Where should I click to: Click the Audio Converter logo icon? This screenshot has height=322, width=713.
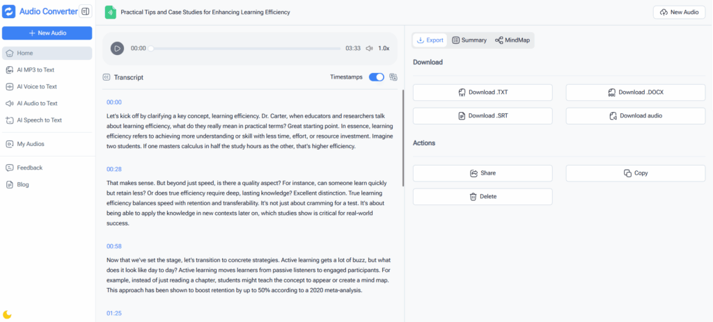pyautogui.click(x=8, y=11)
